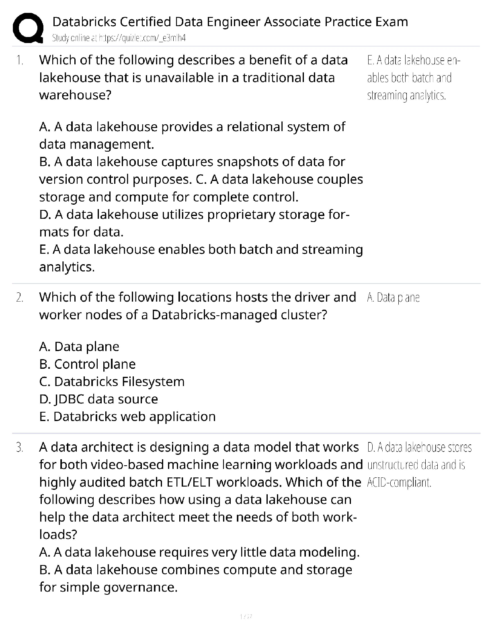Select option E. Databricks web application
Screen dimensions: 492x637
click(127, 416)
